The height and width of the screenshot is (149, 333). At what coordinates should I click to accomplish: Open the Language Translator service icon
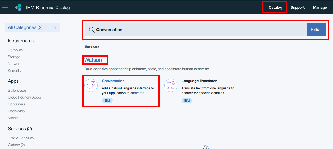tap(171, 85)
